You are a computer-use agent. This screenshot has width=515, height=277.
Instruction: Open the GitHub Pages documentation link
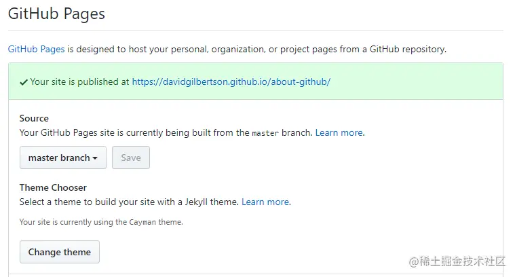coord(36,50)
